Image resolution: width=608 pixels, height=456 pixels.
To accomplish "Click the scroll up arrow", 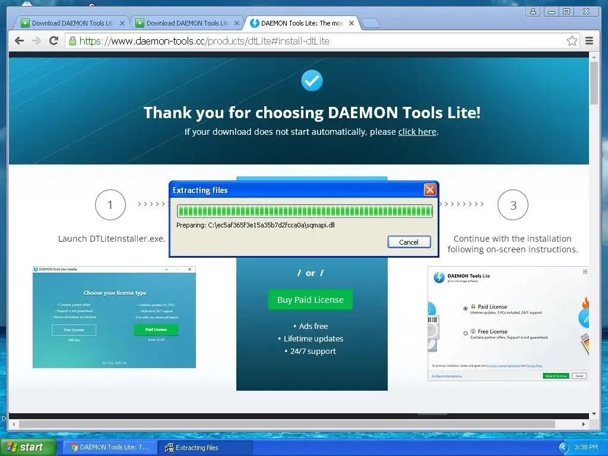I will 594,57.
